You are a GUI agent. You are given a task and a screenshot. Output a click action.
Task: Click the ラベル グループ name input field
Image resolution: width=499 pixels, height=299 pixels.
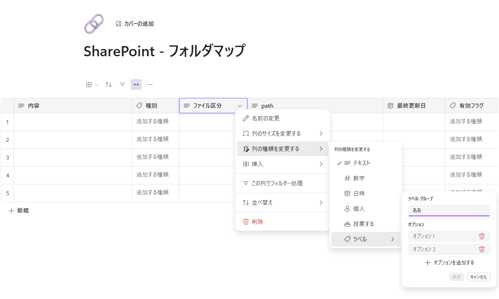click(x=449, y=210)
